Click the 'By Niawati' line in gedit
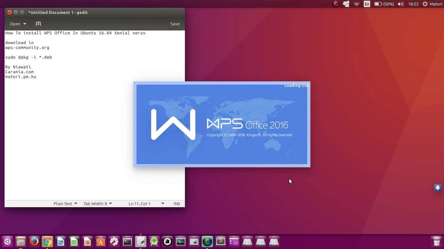 pos(18,67)
